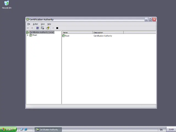Launch Internet Explorer from quick launch

tap(26, 130)
